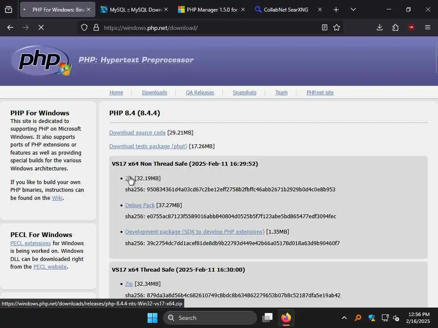
Task: Open clock showing 12:56 PM
Action: 418,318
